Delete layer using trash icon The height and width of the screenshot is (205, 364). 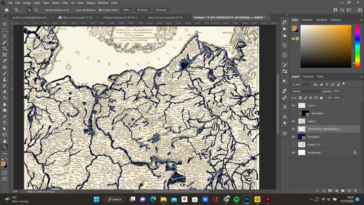click(x=356, y=190)
